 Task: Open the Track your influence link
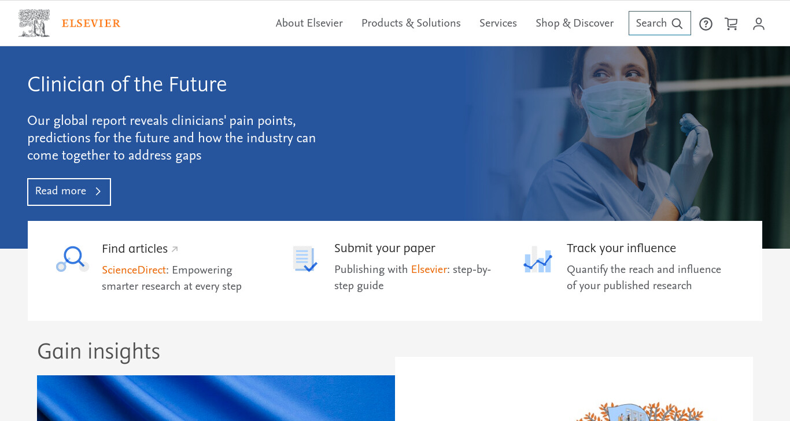621,248
